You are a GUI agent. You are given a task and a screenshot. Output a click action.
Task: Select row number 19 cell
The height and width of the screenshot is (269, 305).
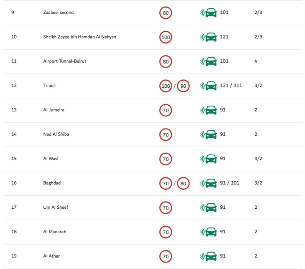[14, 256]
